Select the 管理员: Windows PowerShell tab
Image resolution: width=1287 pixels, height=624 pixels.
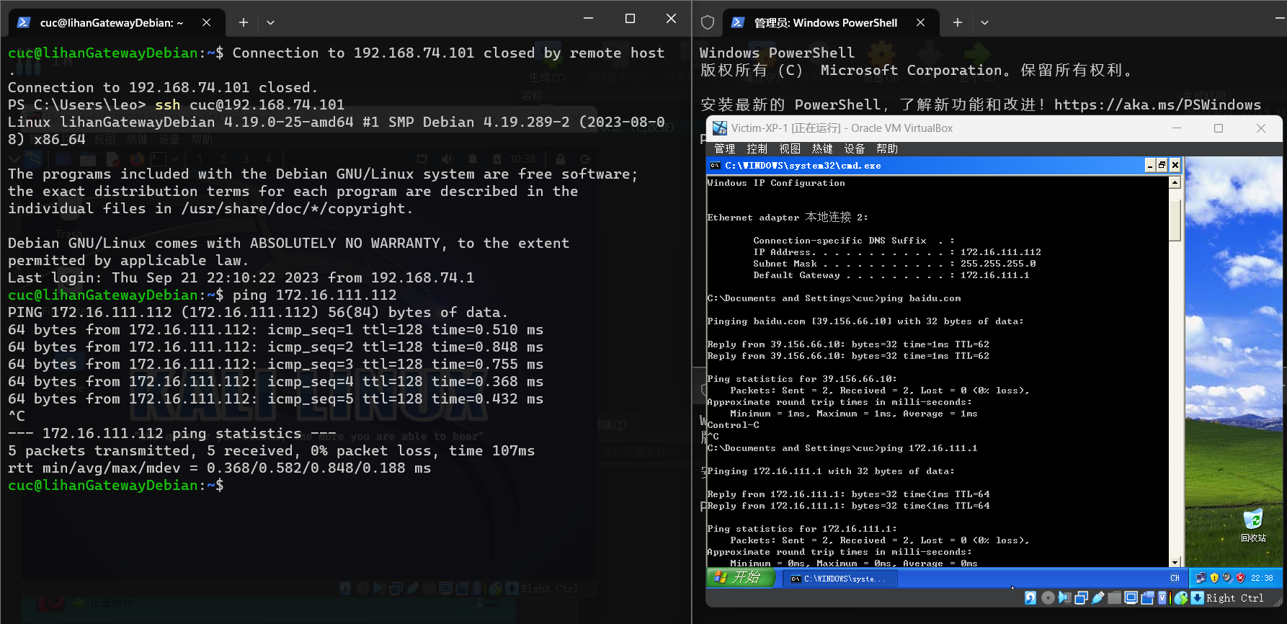831,22
